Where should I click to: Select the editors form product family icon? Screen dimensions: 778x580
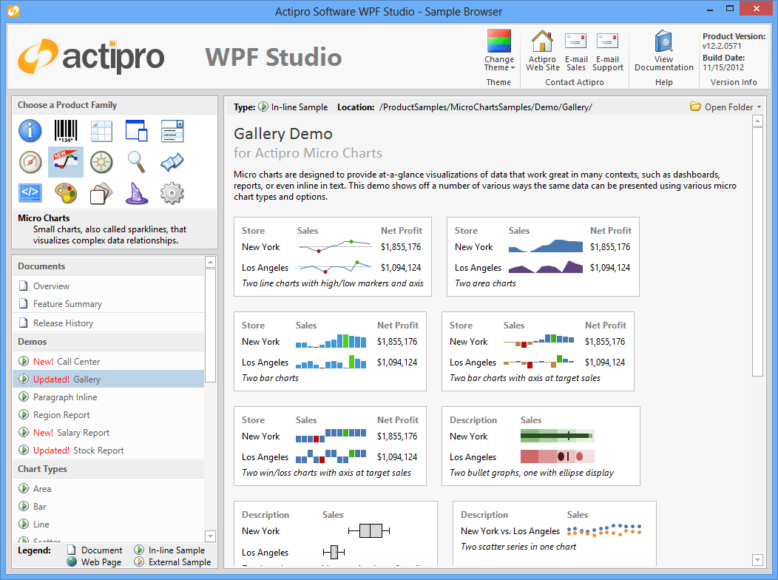click(172, 131)
